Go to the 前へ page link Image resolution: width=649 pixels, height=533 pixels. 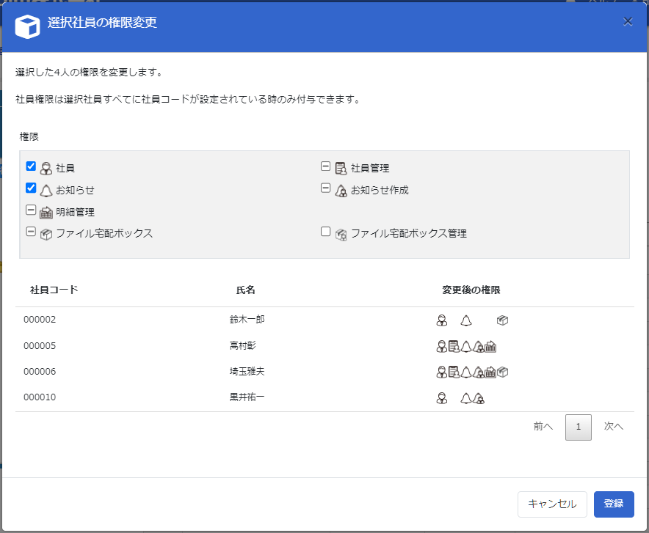[543, 427]
